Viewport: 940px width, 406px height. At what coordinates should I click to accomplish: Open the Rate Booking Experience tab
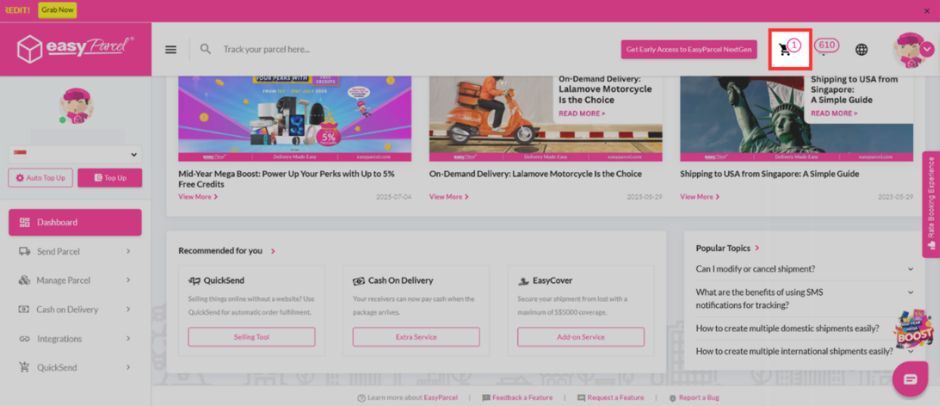(x=931, y=204)
